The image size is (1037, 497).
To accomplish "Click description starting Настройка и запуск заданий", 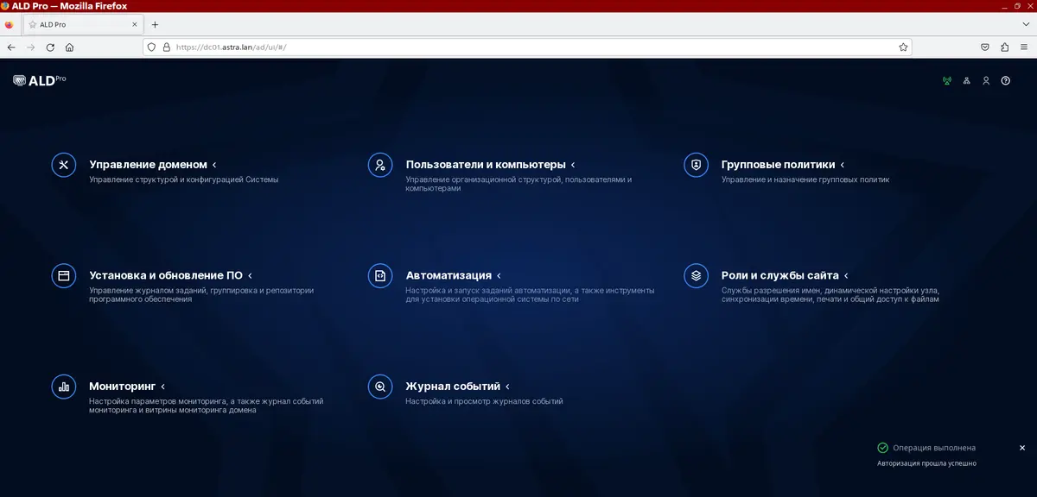I will pyautogui.click(x=530, y=294).
